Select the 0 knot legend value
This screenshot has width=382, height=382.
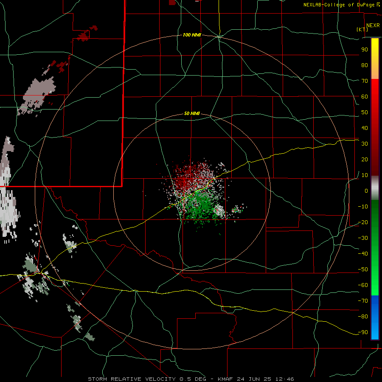coord(366,191)
